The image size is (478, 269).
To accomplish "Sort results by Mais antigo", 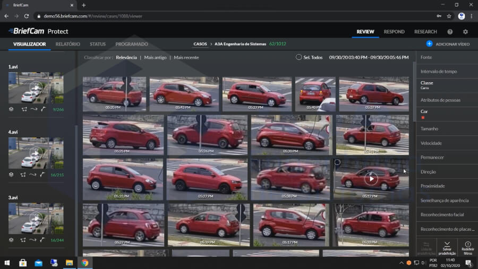I will 155,57.
